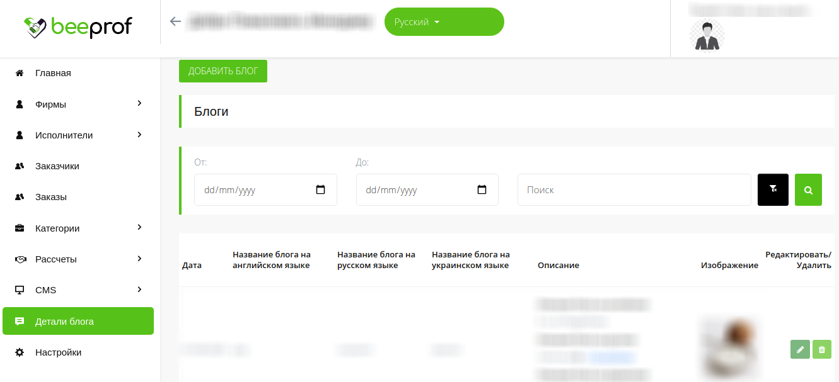Click the black filter icon beside the search bar

click(x=773, y=189)
